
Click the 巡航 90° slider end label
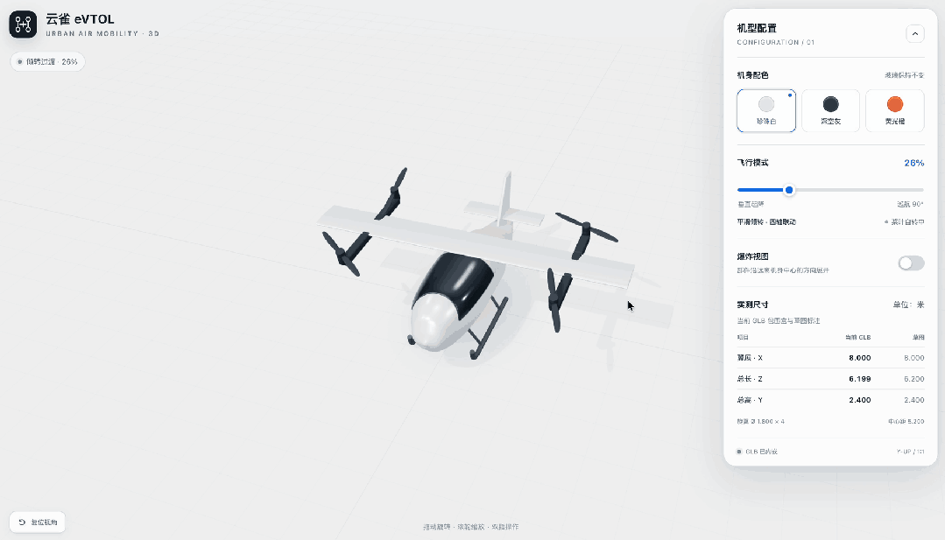910,204
